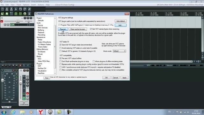The image size is (204, 115).
Task: Click the VST plug-in paths text field
Action: pos(86,25)
